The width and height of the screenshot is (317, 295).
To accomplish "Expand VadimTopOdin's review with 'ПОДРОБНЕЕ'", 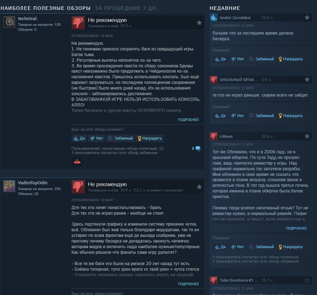I will pyautogui.click(x=188, y=284).
